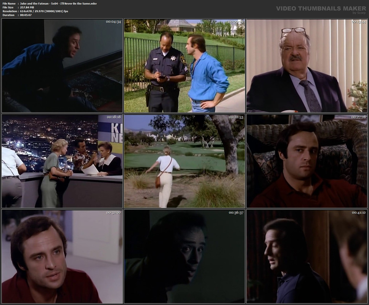Click the 'Resolution' label
This screenshot has height=305, width=369.
(x=10, y=11)
